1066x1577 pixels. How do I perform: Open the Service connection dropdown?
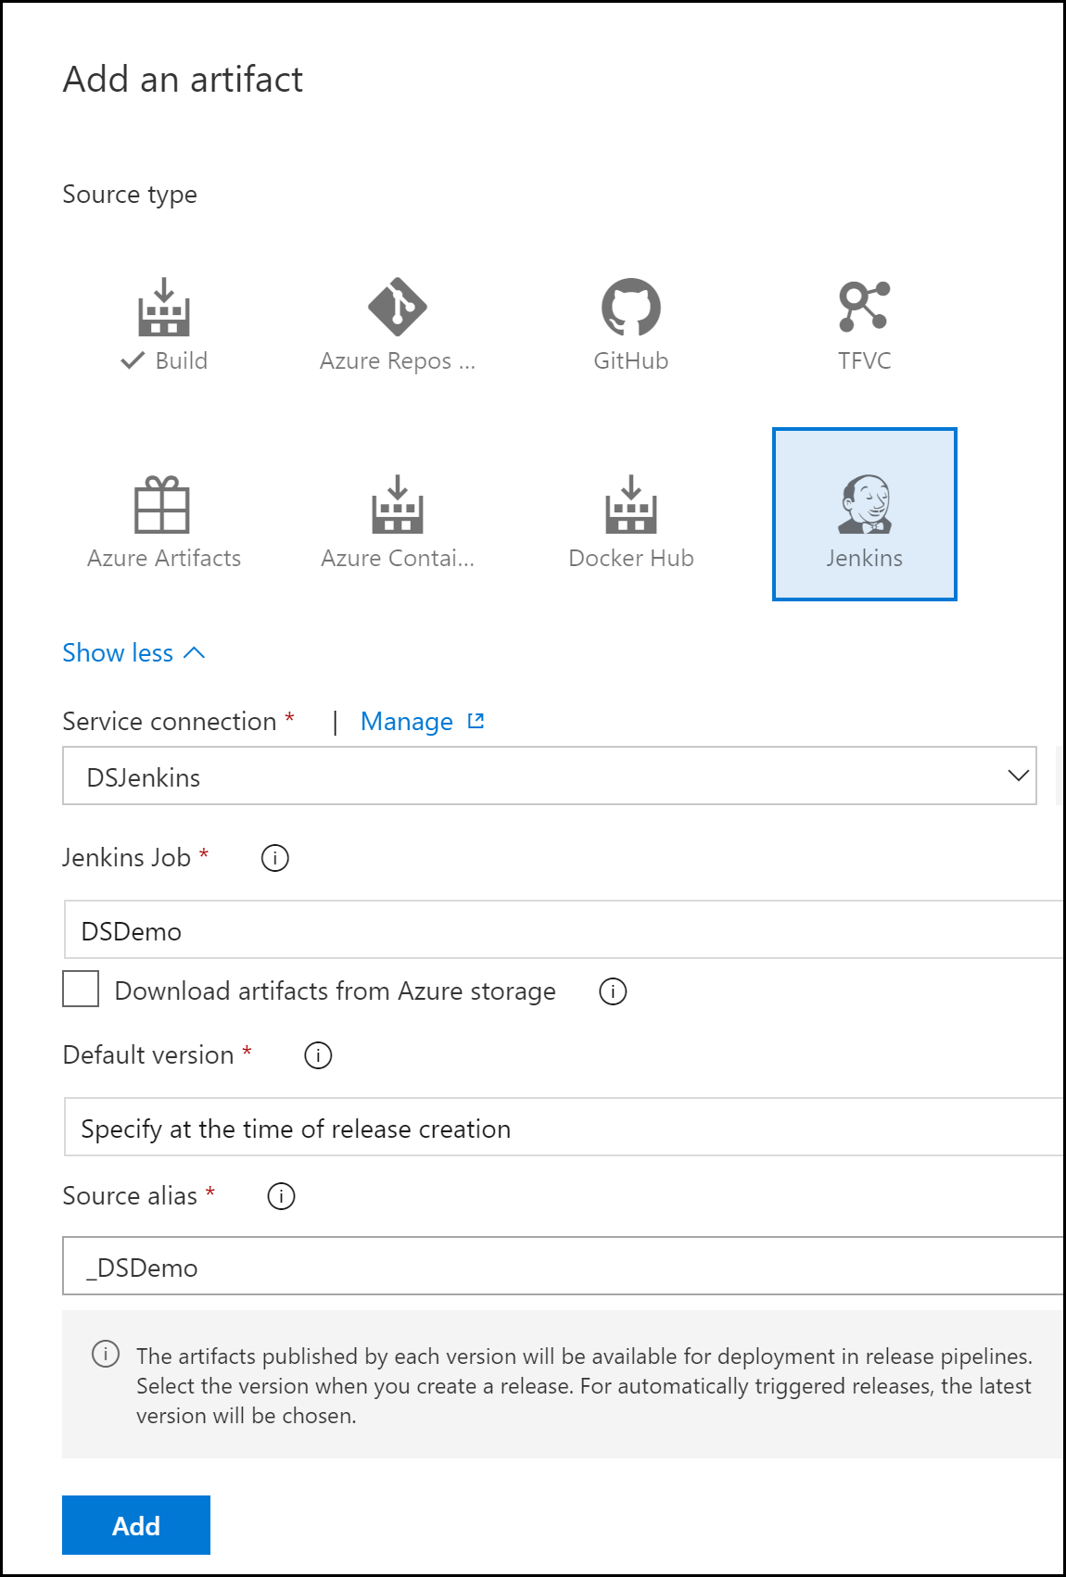tap(550, 776)
